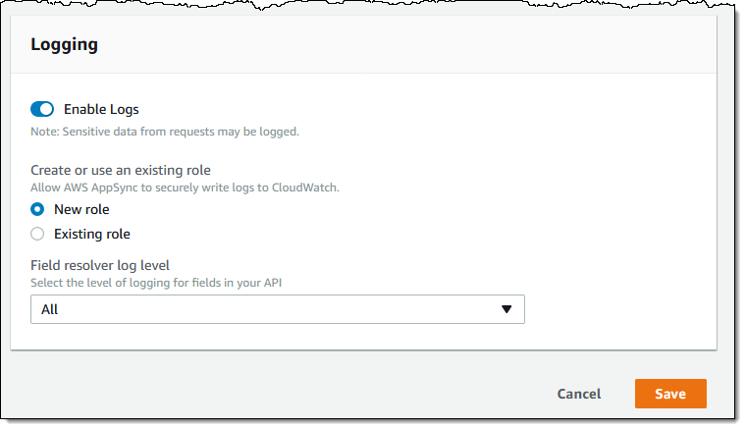745x429 pixels.
Task: Click the Create or use an existing role heading
Action: (121, 171)
